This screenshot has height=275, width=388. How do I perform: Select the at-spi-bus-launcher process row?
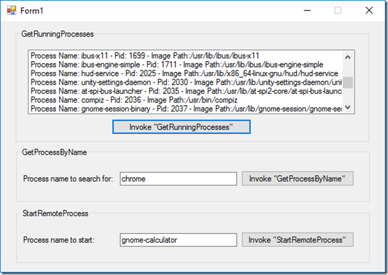pos(183,91)
